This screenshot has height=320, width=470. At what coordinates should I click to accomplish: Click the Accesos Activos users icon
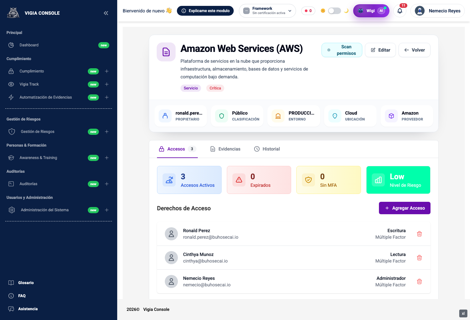tap(169, 180)
